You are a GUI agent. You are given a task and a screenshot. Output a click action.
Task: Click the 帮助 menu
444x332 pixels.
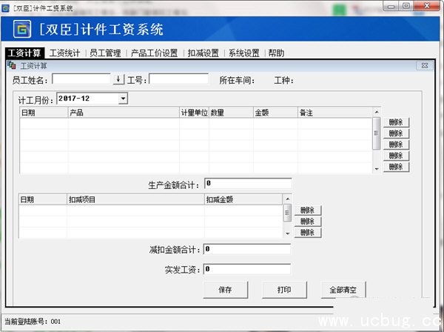276,53
